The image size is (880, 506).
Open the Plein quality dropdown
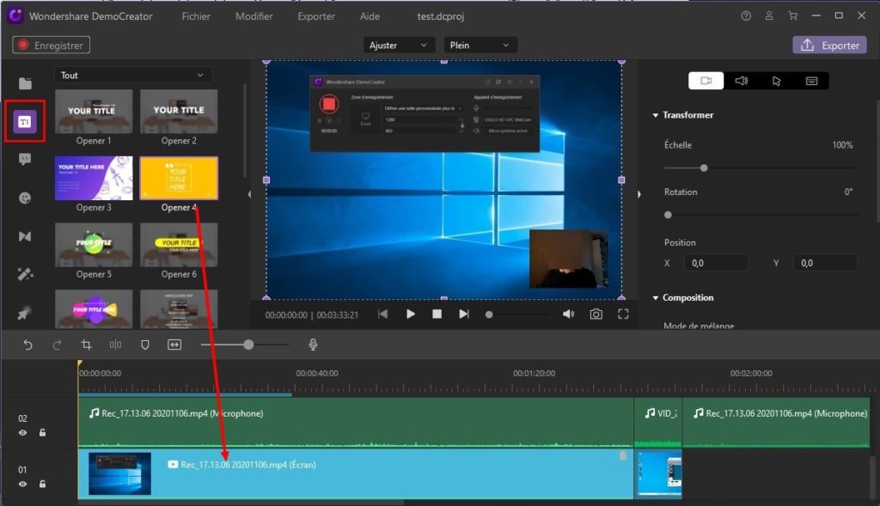coord(480,45)
